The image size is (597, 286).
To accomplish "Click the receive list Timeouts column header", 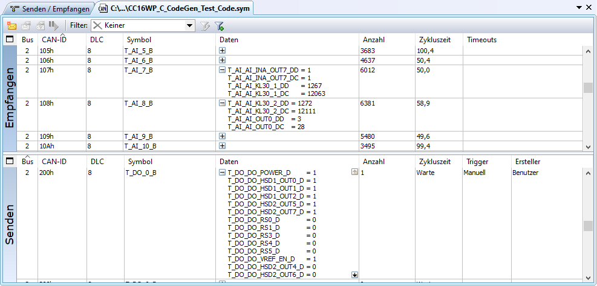I will coord(481,39).
